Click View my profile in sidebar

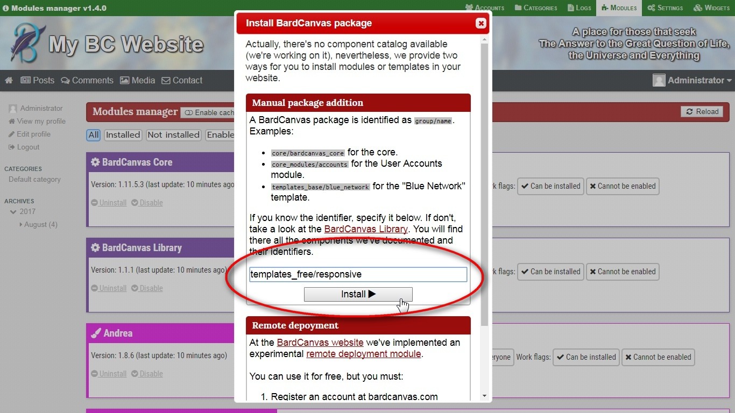pos(37,121)
